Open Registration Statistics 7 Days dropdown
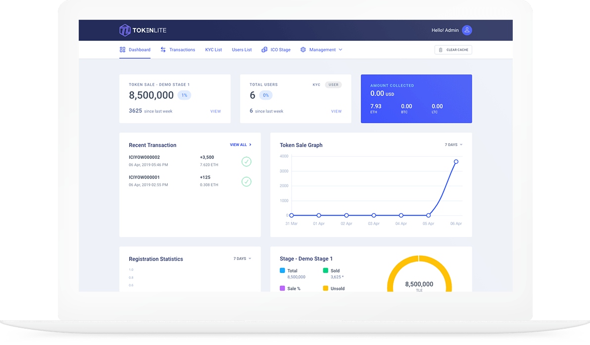The height and width of the screenshot is (345, 590). pos(242,259)
